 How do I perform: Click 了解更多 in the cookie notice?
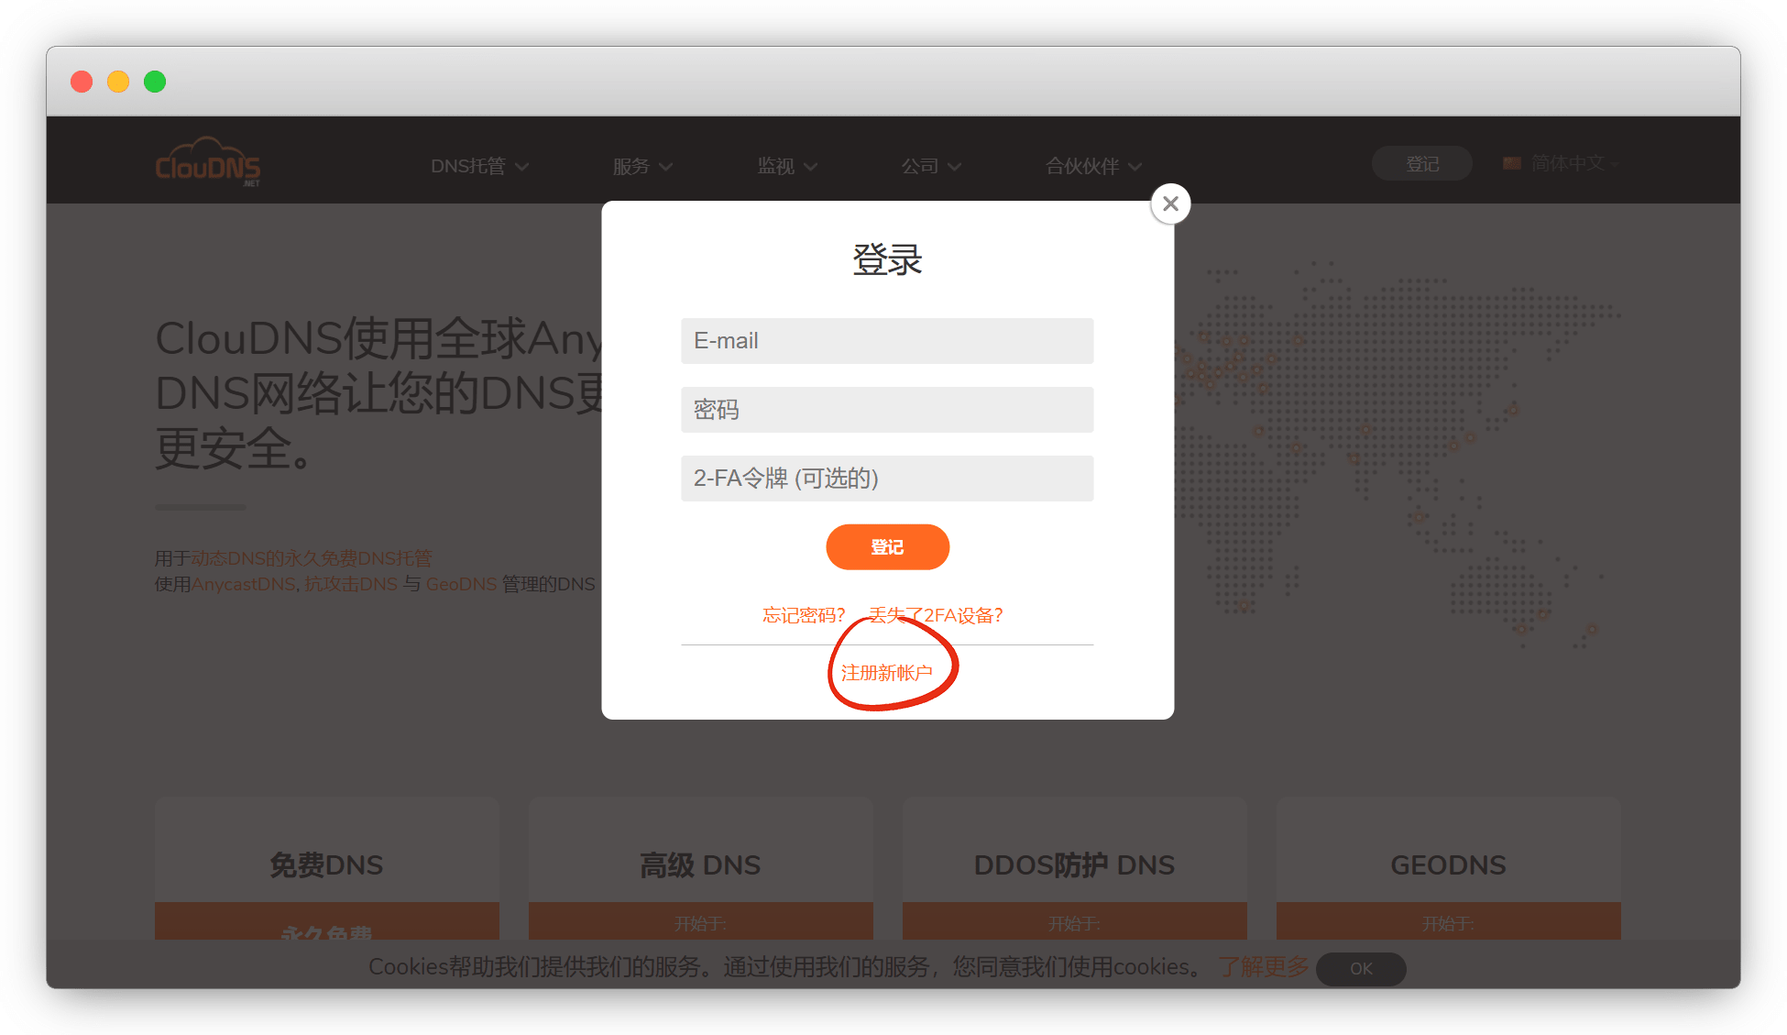click(x=1263, y=967)
